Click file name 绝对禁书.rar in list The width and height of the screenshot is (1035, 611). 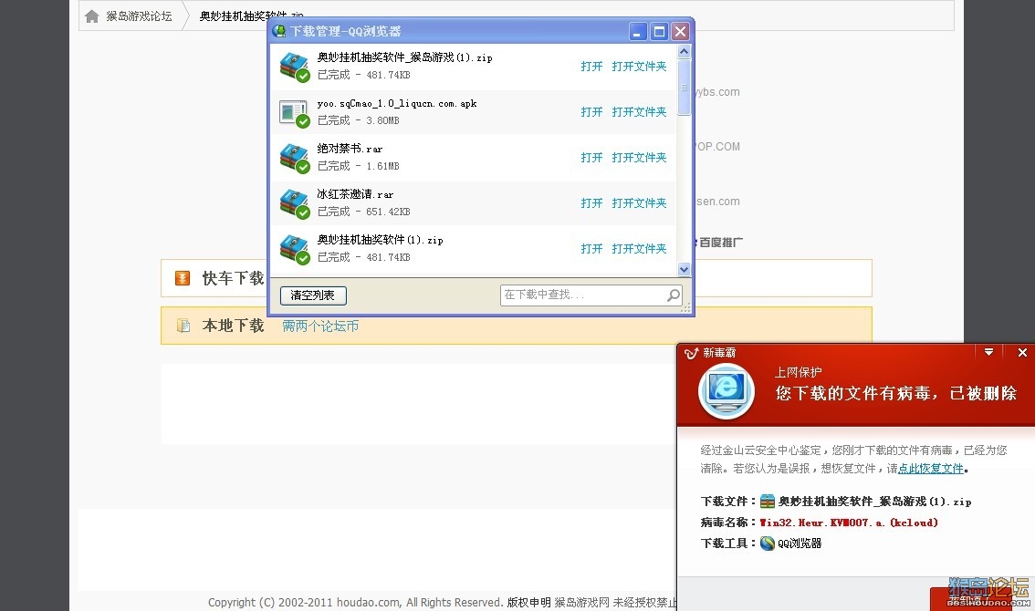[350, 149]
